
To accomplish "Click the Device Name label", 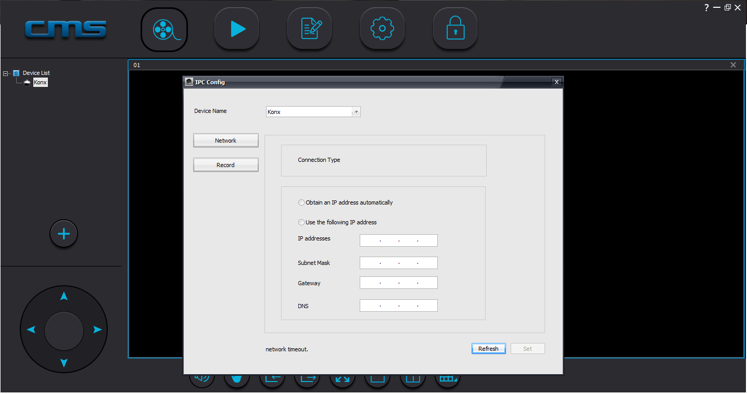I will (x=210, y=111).
